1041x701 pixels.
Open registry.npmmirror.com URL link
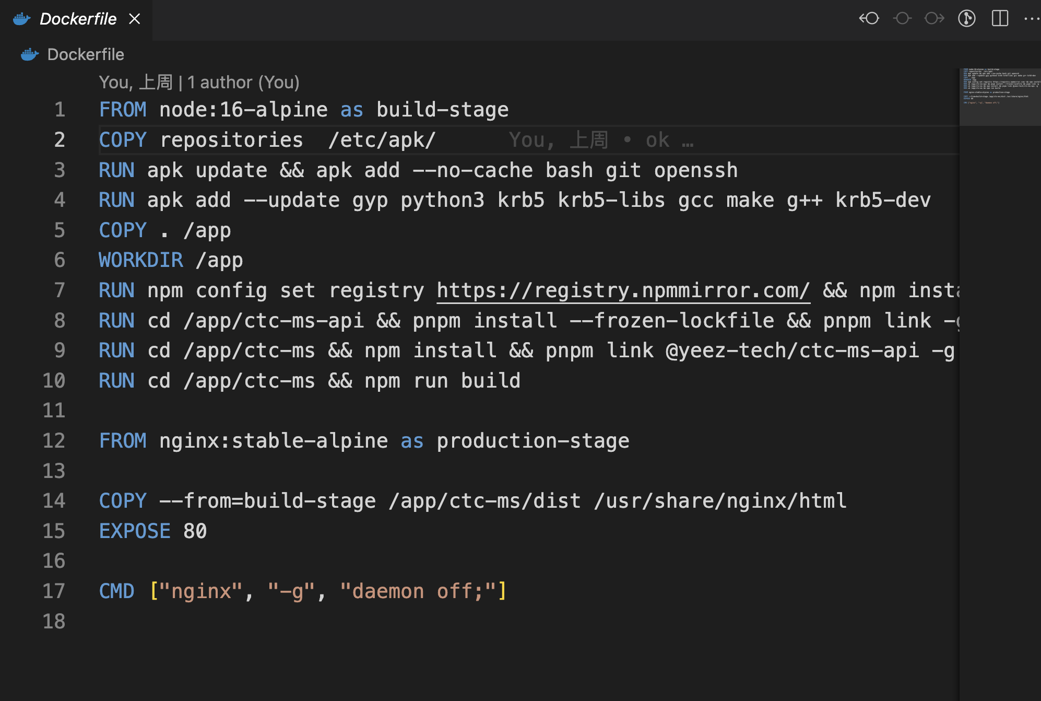pyautogui.click(x=623, y=290)
